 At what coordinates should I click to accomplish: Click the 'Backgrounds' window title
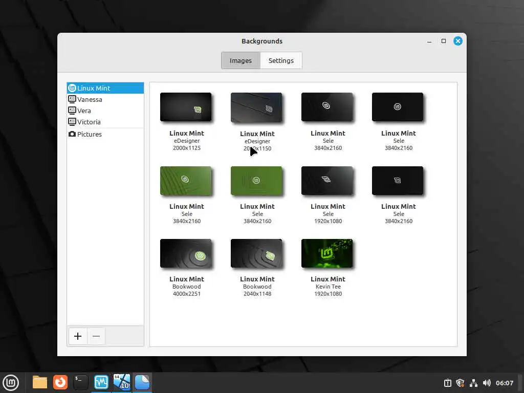262,41
